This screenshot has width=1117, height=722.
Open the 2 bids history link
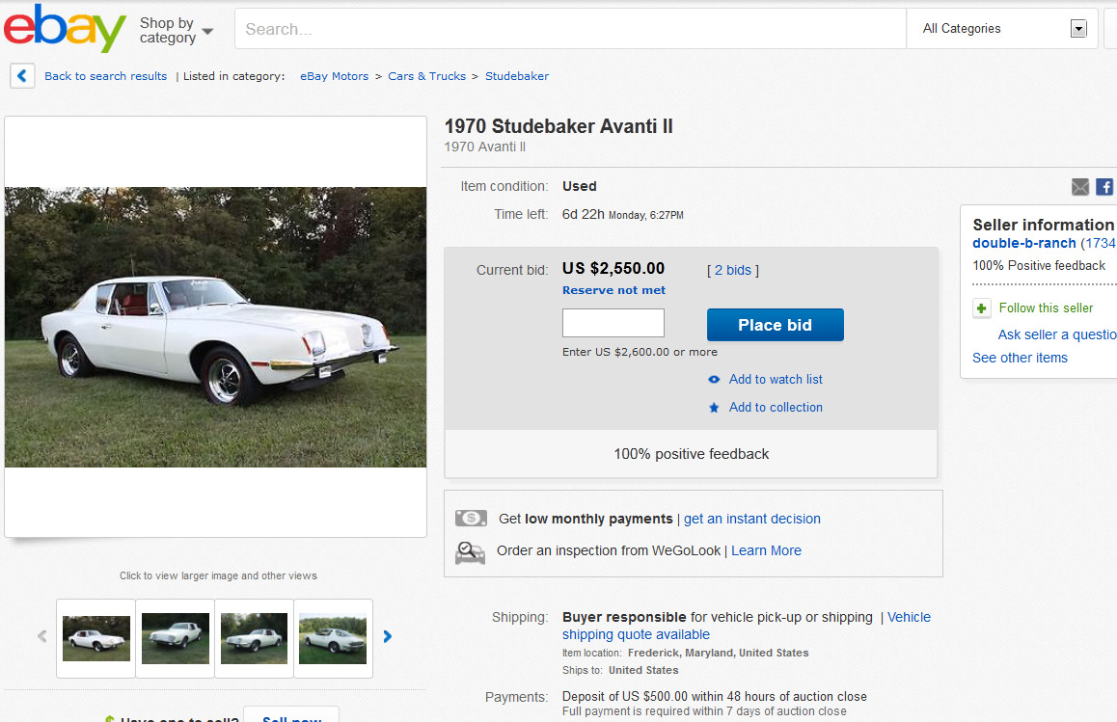pyautogui.click(x=733, y=270)
